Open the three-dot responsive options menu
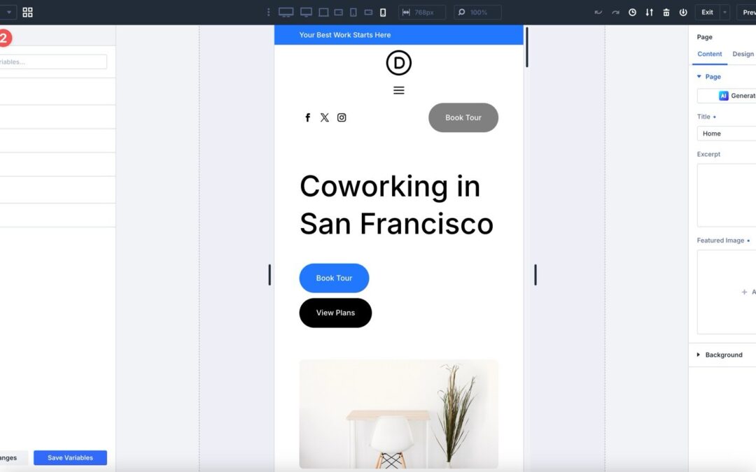 (x=269, y=12)
